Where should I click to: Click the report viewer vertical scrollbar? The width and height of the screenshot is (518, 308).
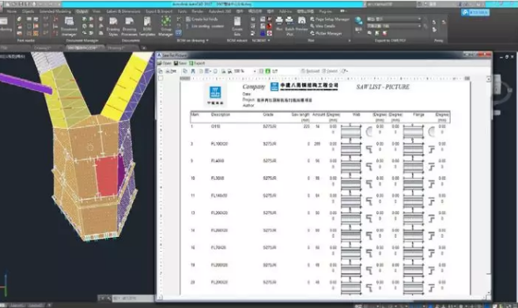click(x=488, y=185)
